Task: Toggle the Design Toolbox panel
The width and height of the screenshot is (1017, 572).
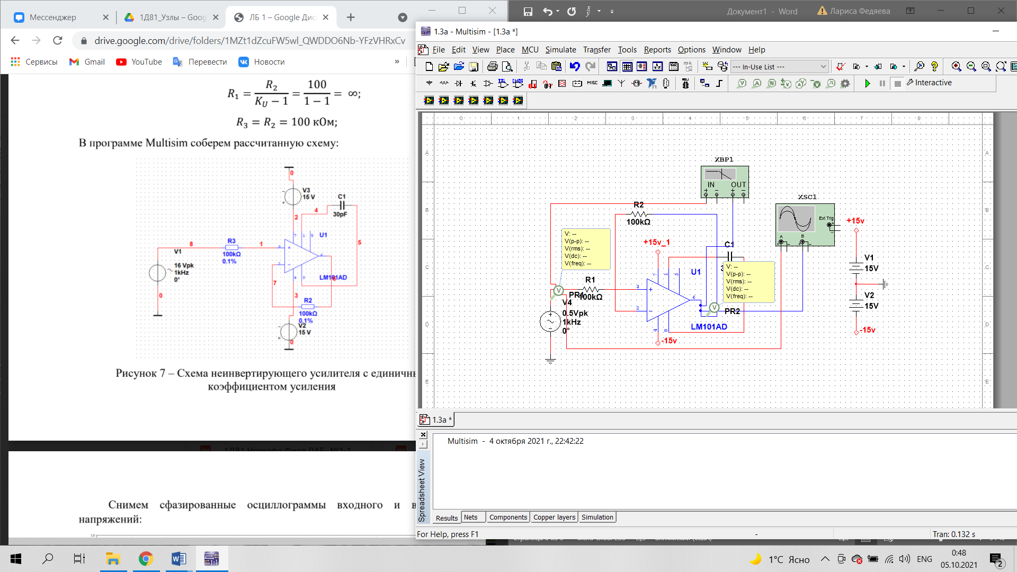Action: (612, 67)
